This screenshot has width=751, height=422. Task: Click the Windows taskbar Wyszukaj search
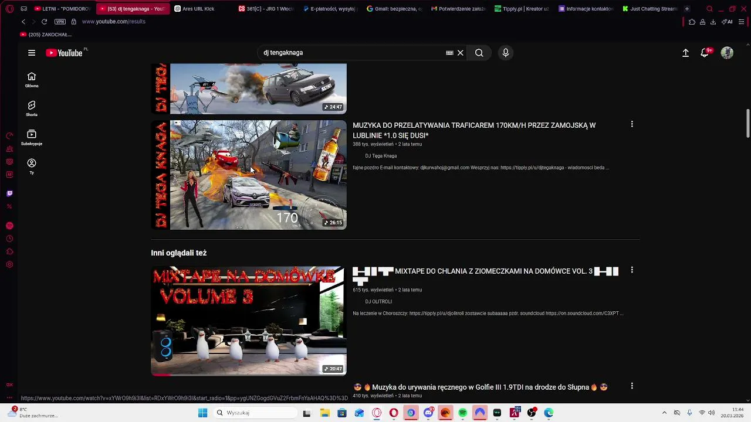[255, 413]
